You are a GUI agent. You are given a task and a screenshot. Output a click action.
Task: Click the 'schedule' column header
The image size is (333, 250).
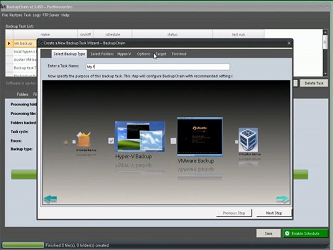(112, 34)
